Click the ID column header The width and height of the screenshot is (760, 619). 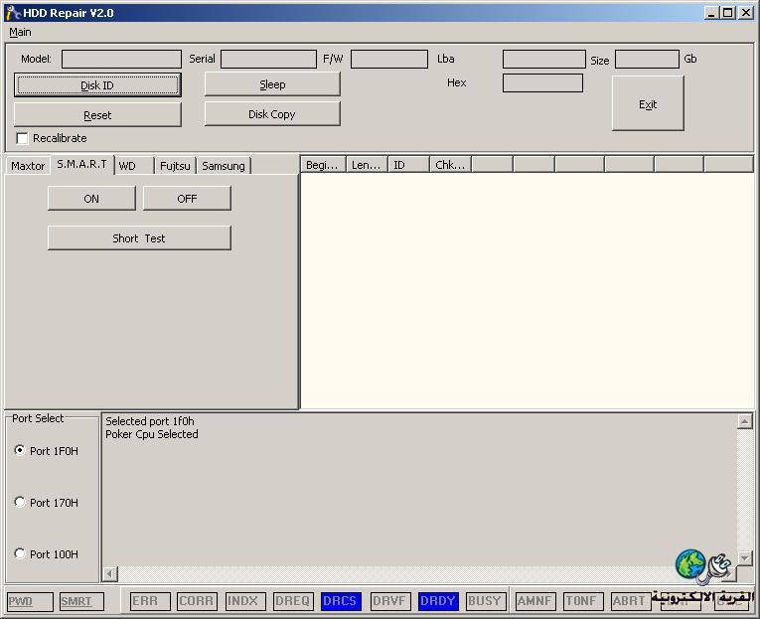click(408, 165)
